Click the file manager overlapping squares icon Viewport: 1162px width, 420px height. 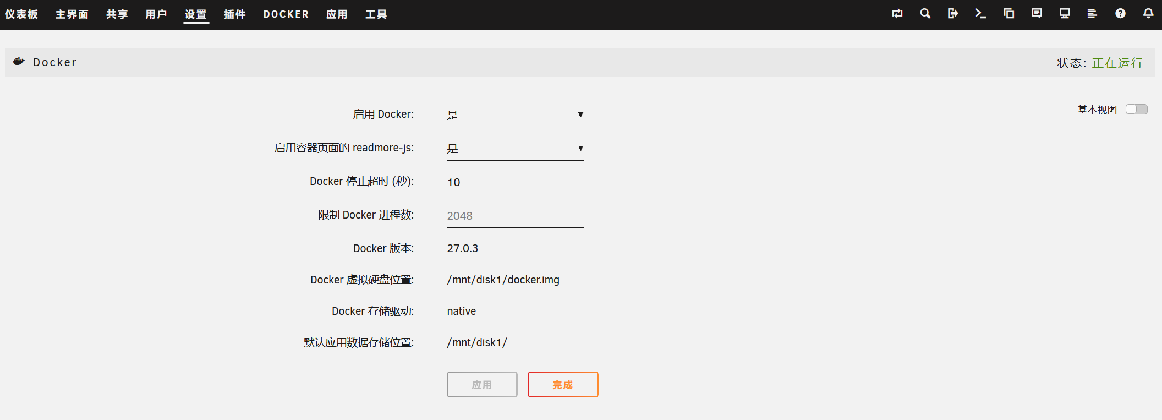1009,14
